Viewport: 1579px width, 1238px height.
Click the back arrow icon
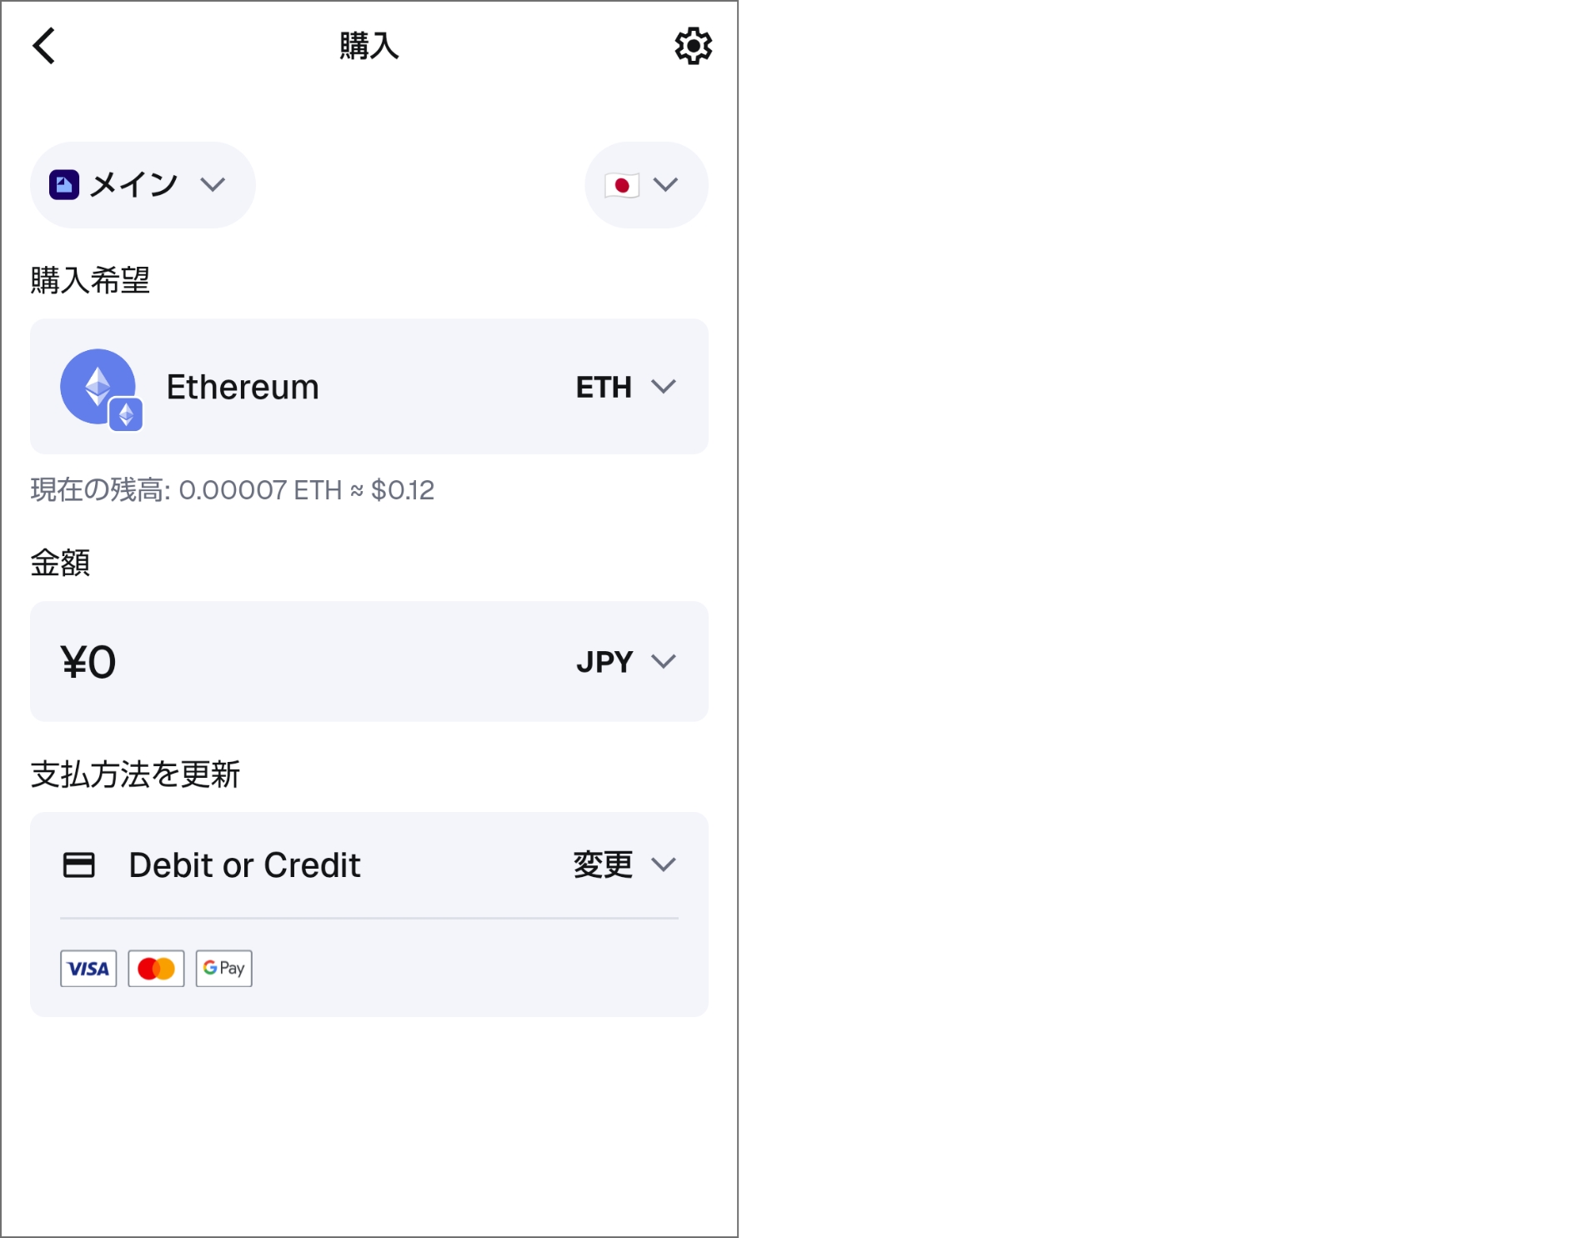(44, 47)
